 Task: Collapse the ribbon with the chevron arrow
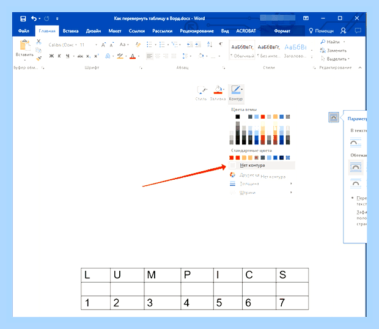pos(360,68)
